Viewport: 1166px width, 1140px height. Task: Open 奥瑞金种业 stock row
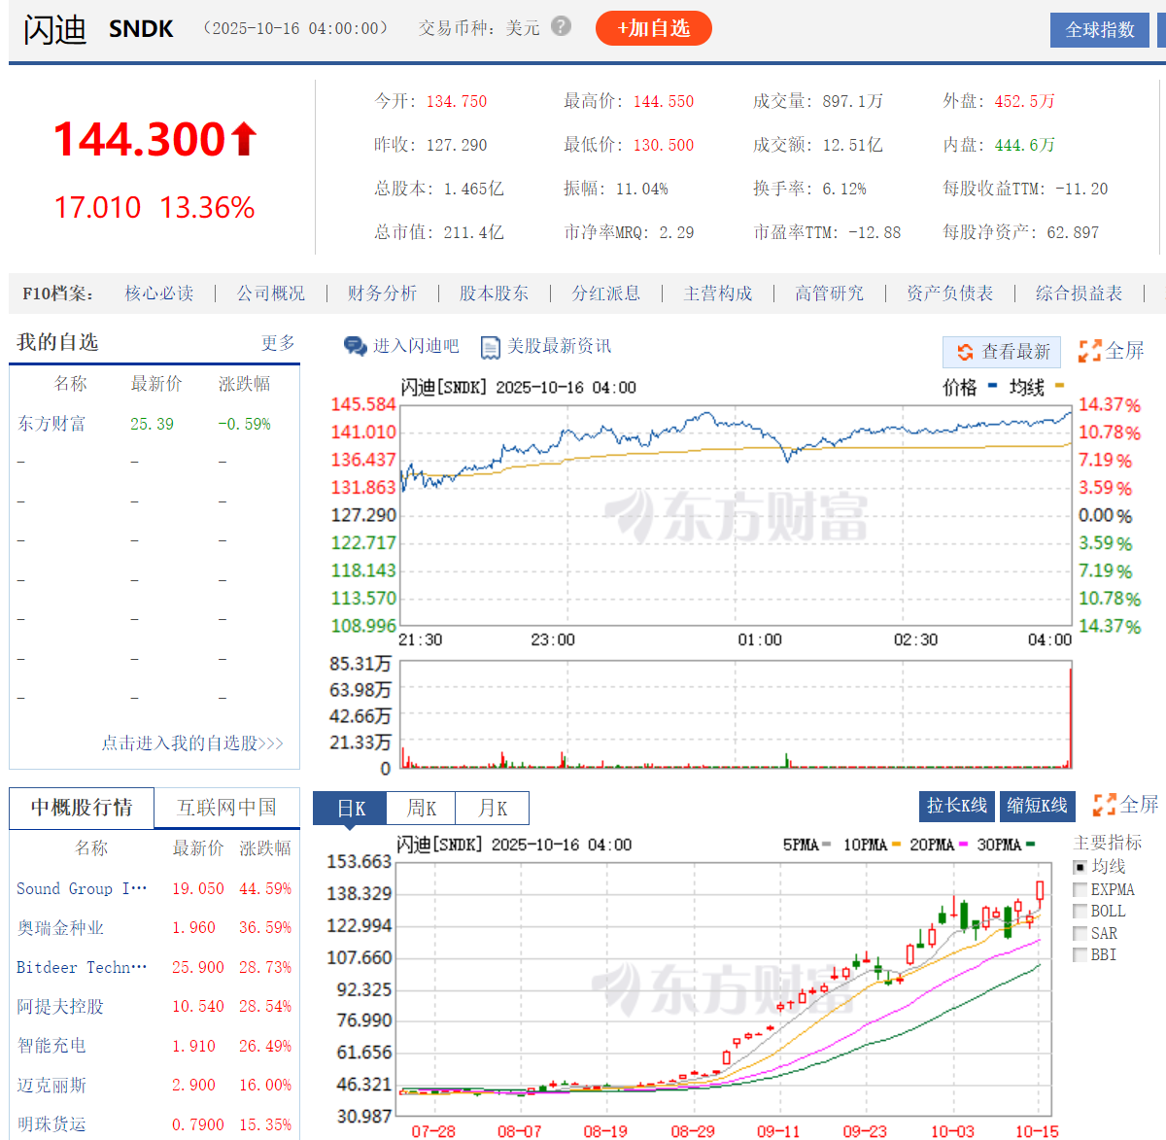point(60,928)
